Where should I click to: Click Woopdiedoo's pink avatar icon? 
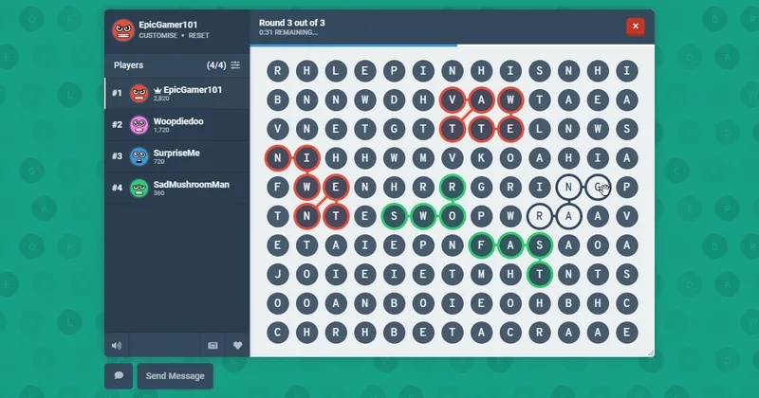139,125
